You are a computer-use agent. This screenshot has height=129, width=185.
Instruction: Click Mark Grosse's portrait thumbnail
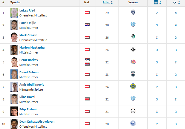(14, 37)
